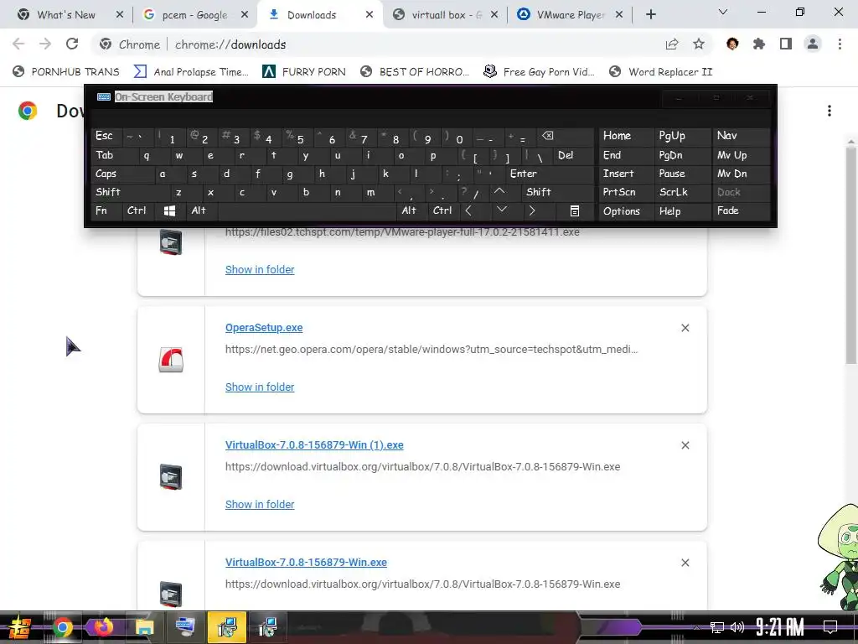Toggle the browser side panel icon
This screenshot has width=858, height=644.
tap(786, 44)
